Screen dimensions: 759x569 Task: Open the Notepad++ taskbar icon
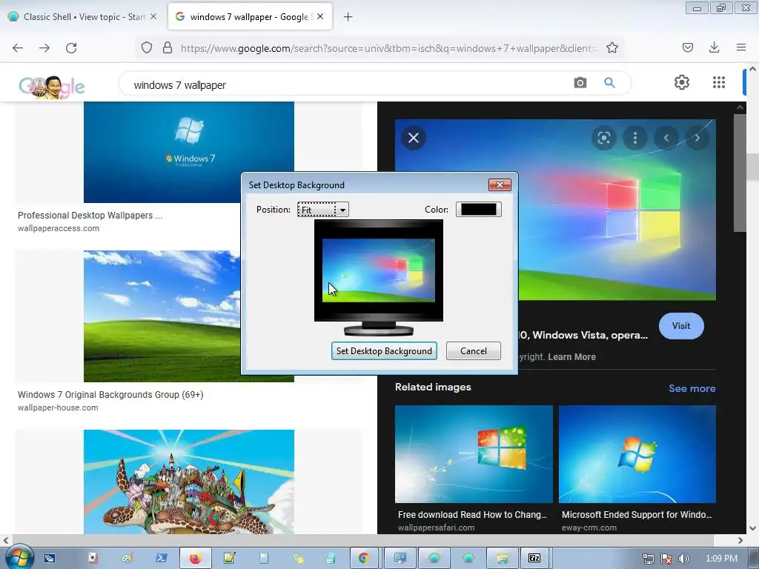click(230, 559)
